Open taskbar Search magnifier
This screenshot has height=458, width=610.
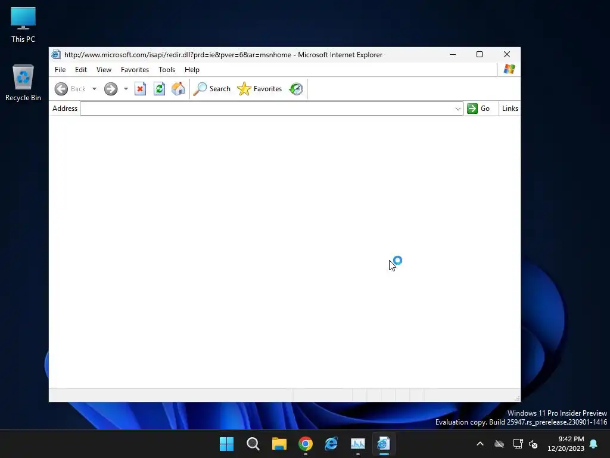(253, 444)
